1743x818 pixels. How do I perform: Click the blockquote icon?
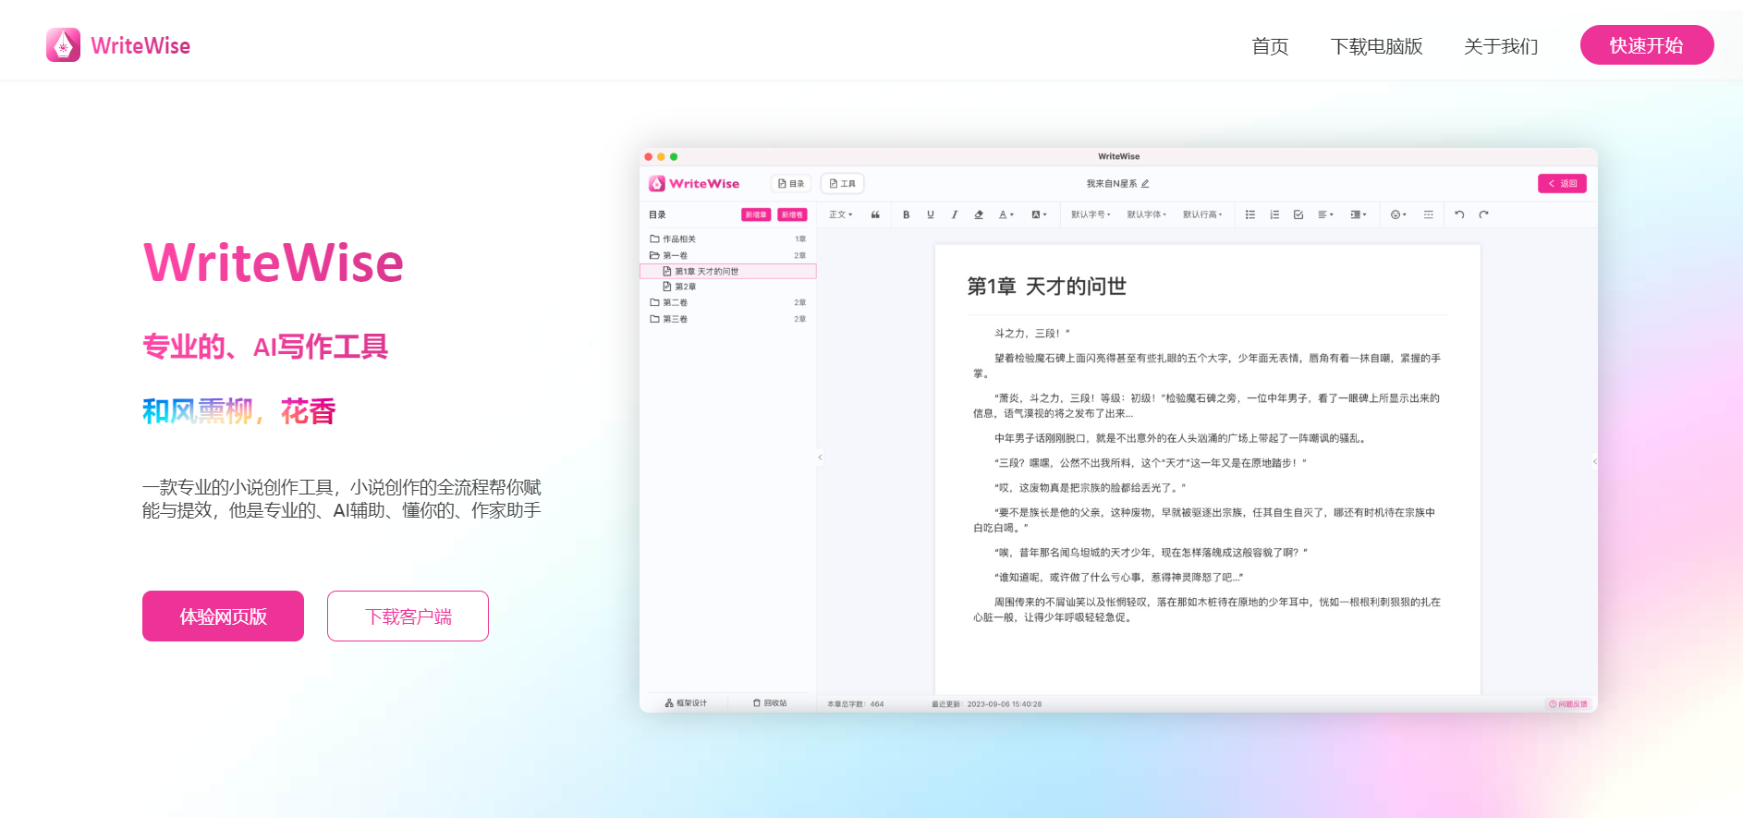(x=875, y=214)
